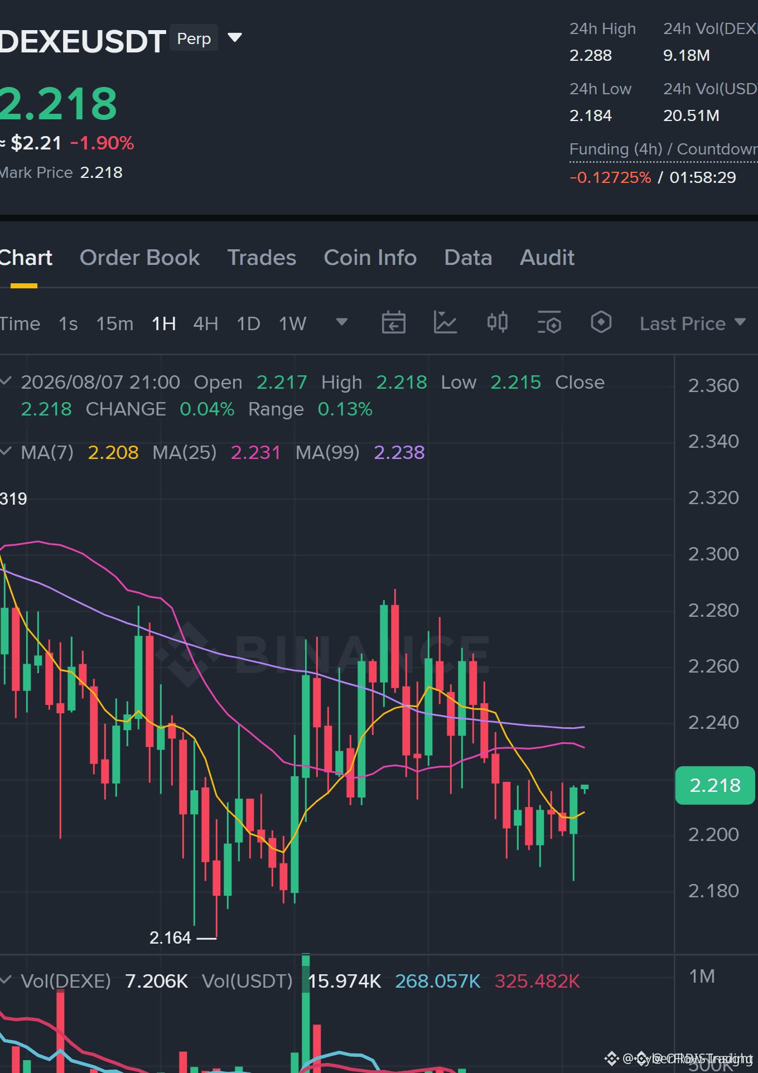Click the 24h High value 2.288

point(591,55)
